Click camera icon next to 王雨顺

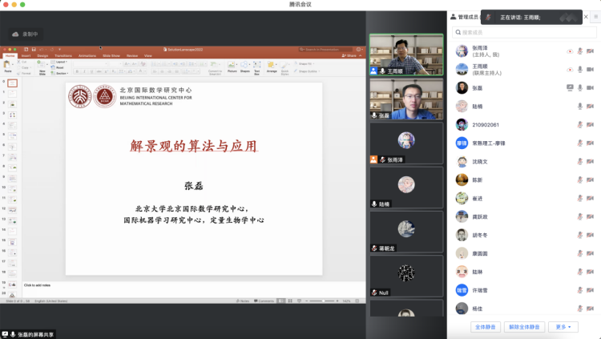[x=590, y=69]
